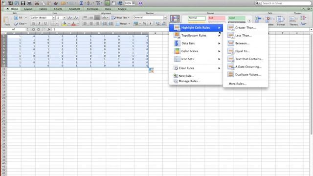
Task: Click the A1 name box
Action: (14, 29)
